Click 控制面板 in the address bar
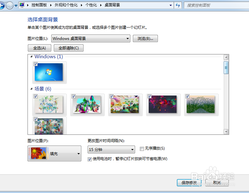This screenshot has width=249, height=193. tap(39, 5)
